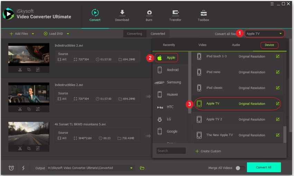Toggle the high-speed conversion lightning icon
The height and width of the screenshot is (176, 294).
pyautogui.click(x=23, y=168)
